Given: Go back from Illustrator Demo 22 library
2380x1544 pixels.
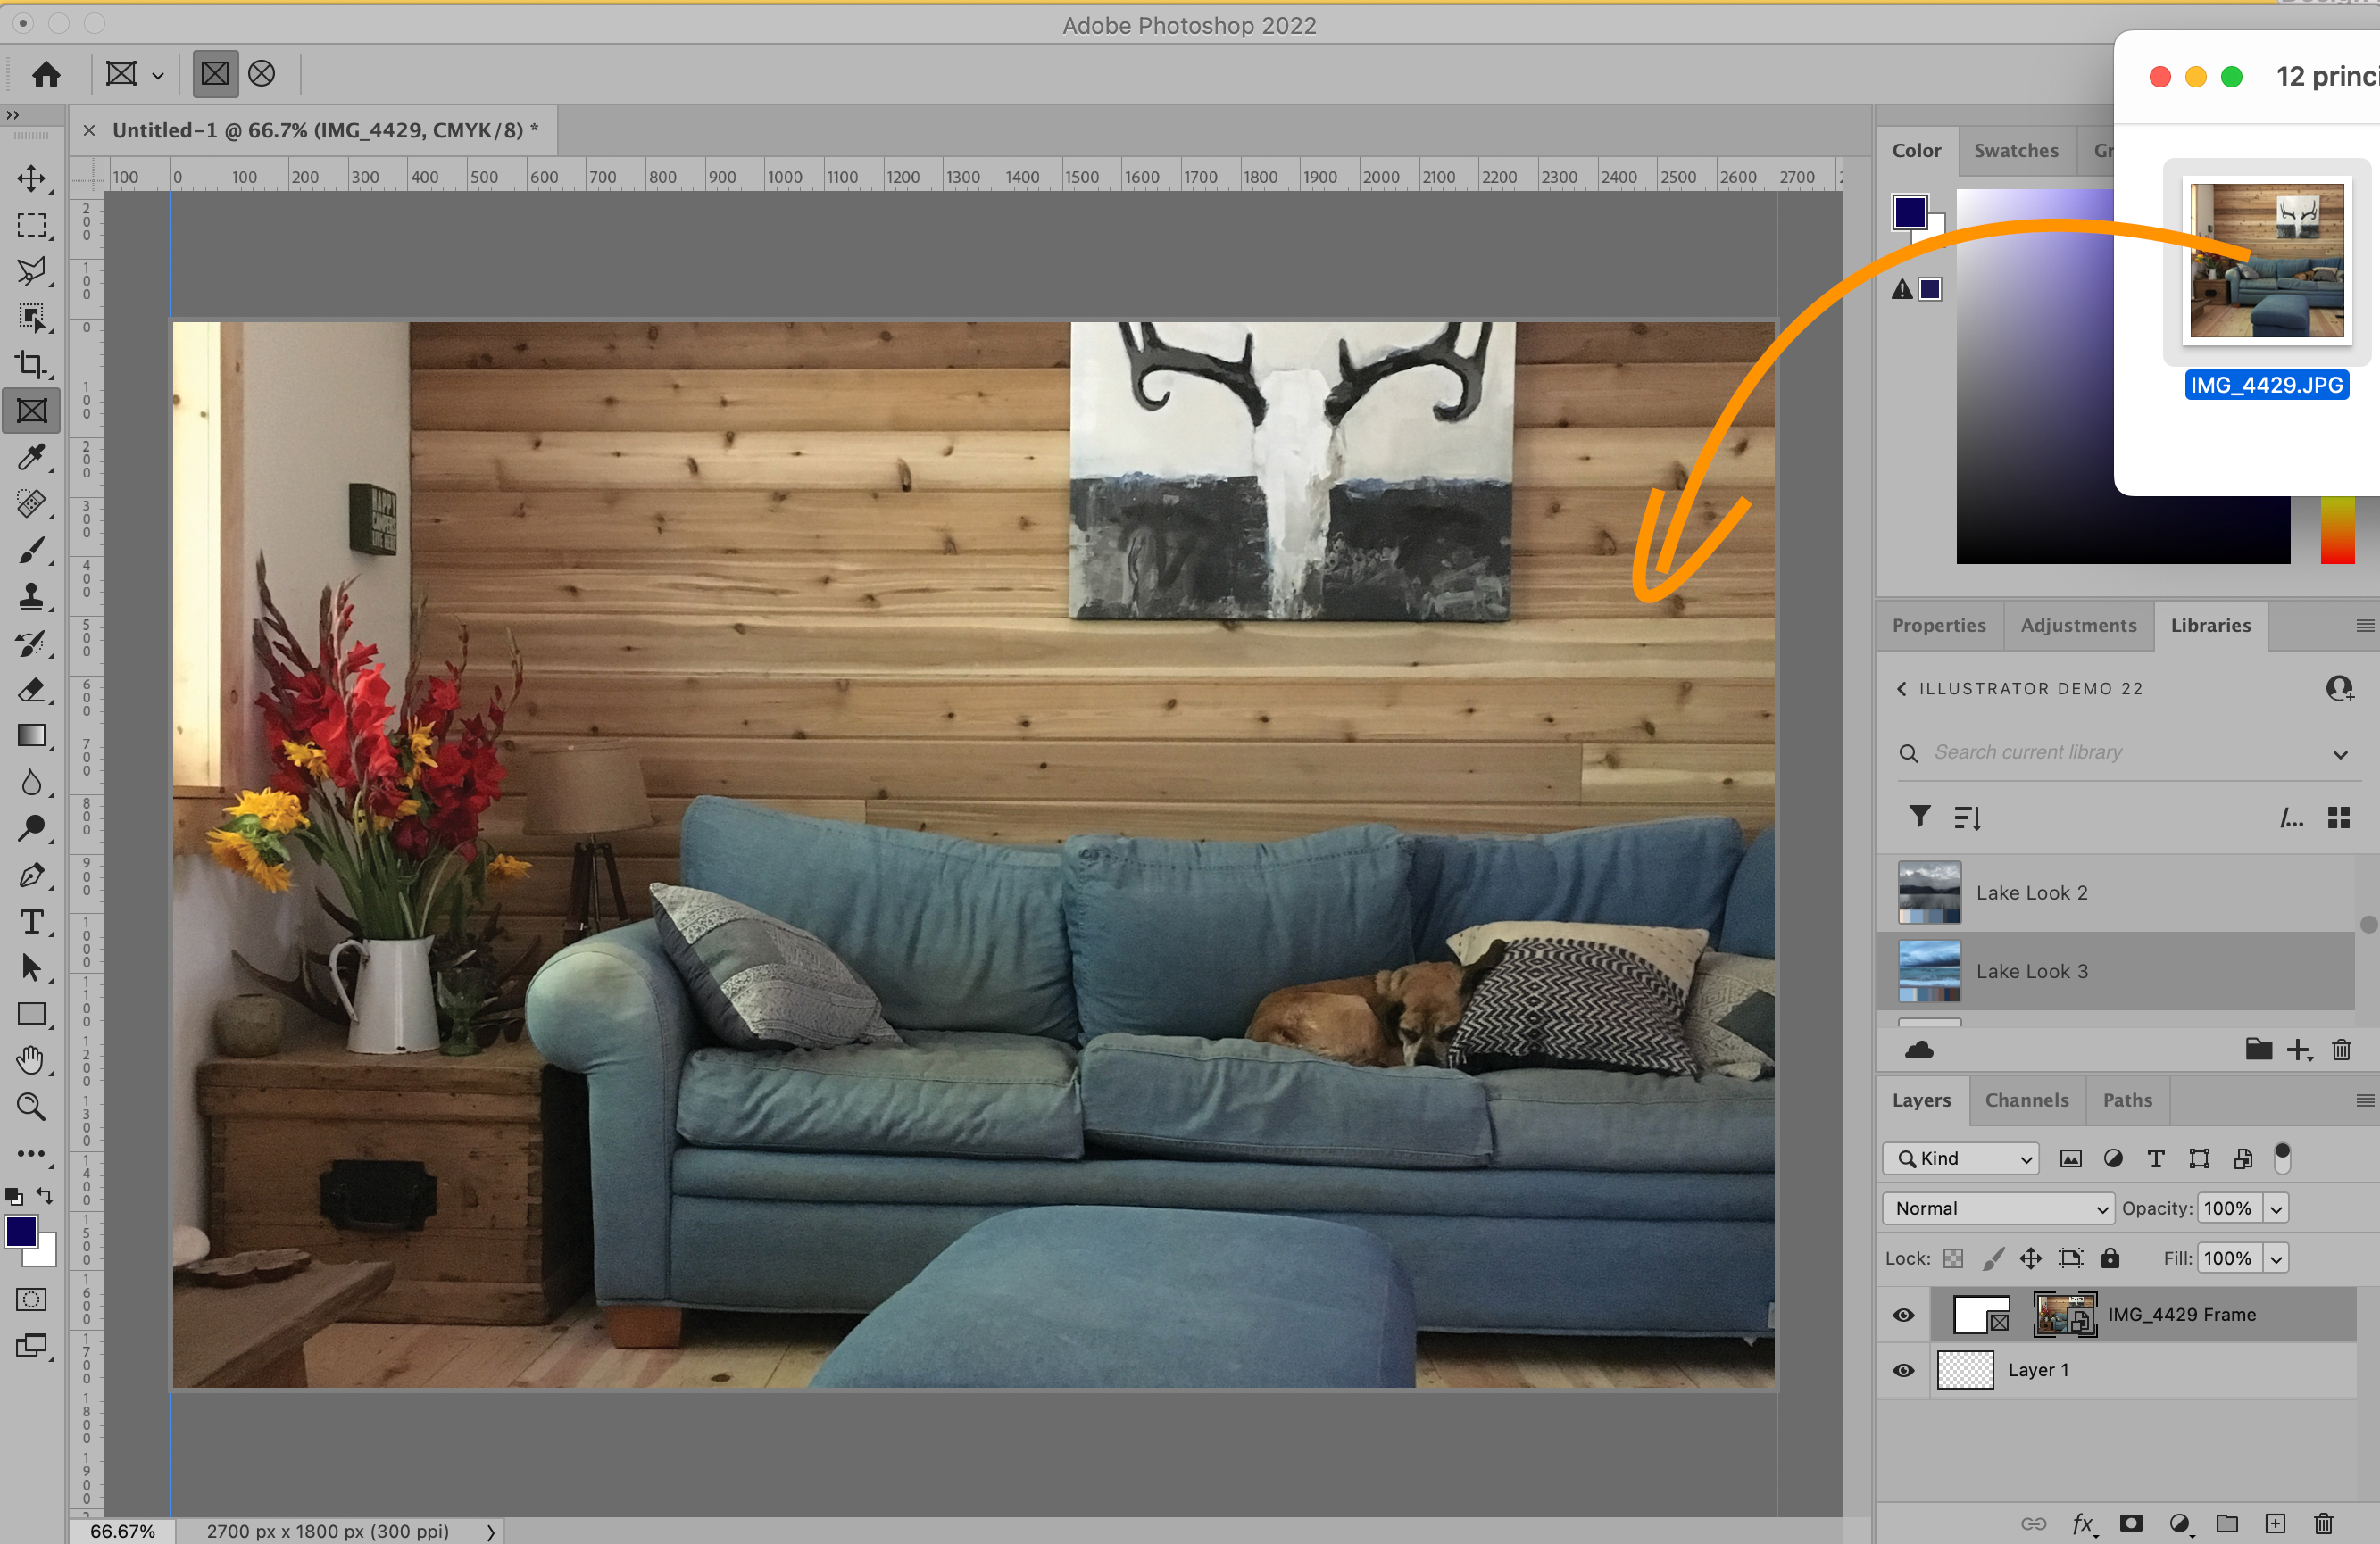Looking at the screenshot, I should [x=1901, y=689].
